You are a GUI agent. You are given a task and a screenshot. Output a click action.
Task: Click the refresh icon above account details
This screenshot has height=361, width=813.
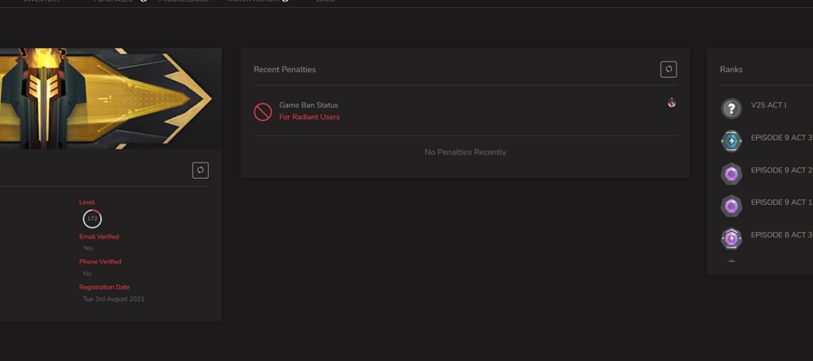(x=201, y=171)
